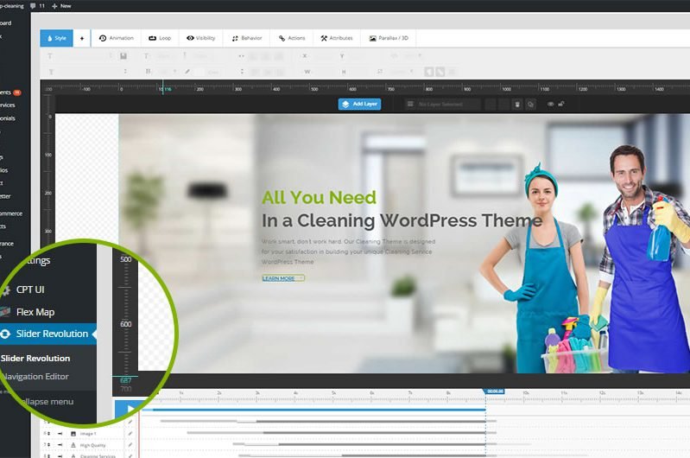The height and width of the screenshot is (458, 690).
Task: Click the Flex Map sidebar icon
Action: (5, 312)
